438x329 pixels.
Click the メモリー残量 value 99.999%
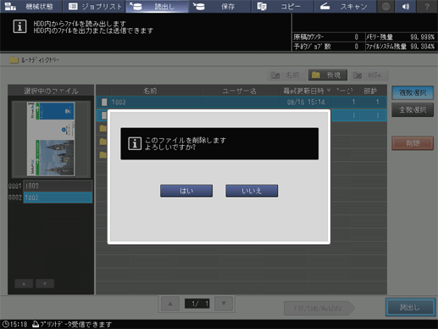[423, 37]
